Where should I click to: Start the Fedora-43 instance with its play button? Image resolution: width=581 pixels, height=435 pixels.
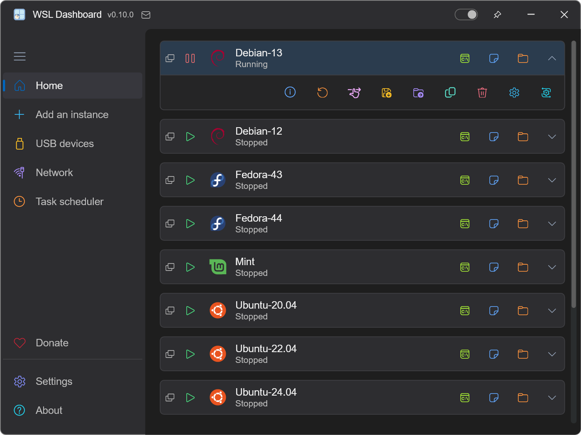click(190, 180)
